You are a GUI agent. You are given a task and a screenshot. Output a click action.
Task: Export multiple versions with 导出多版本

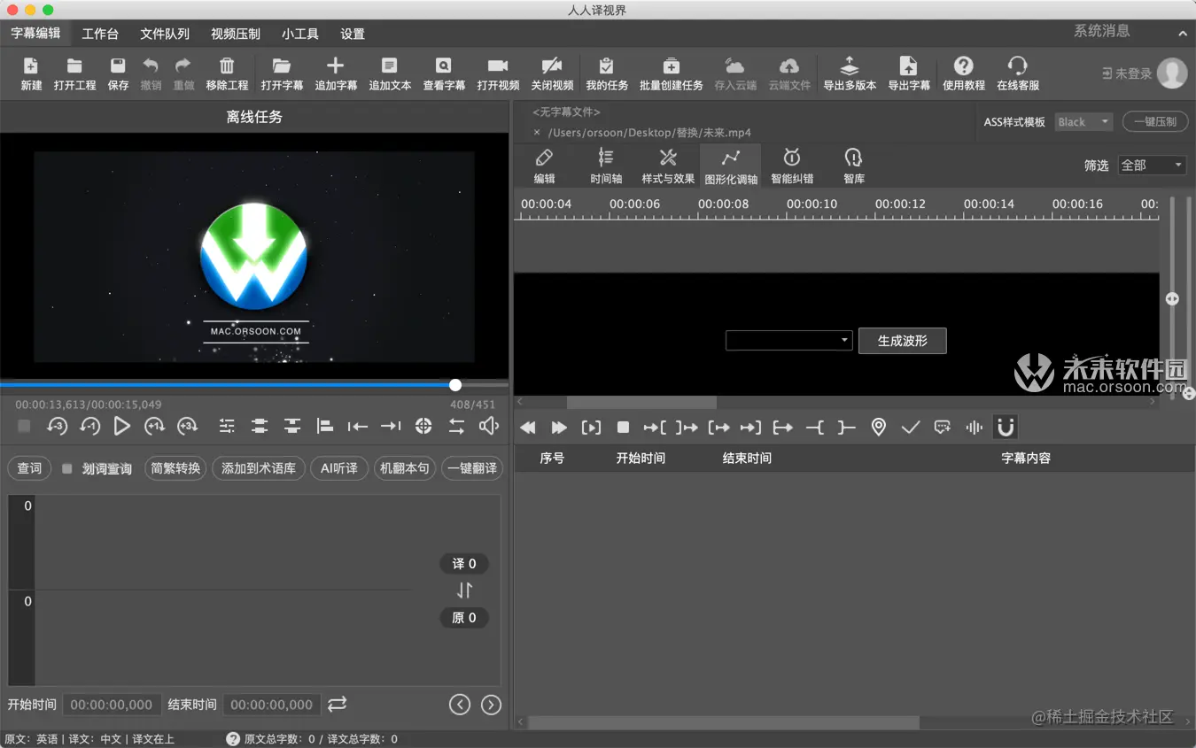coord(850,73)
